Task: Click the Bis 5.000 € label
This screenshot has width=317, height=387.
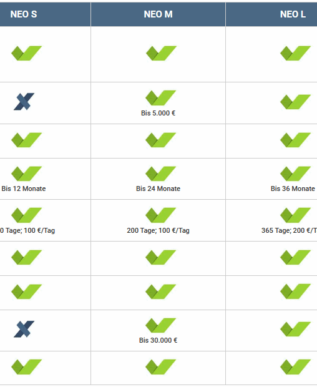Action: click(158, 113)
